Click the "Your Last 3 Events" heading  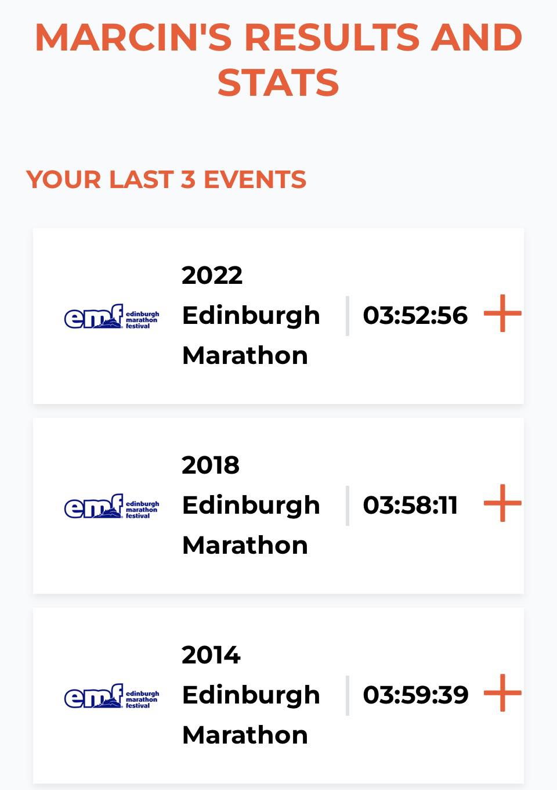click(x=166, y=179)
